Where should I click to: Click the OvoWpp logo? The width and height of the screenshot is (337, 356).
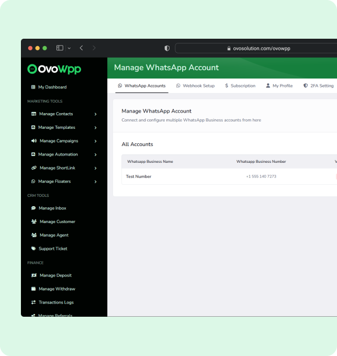point(54,69)
